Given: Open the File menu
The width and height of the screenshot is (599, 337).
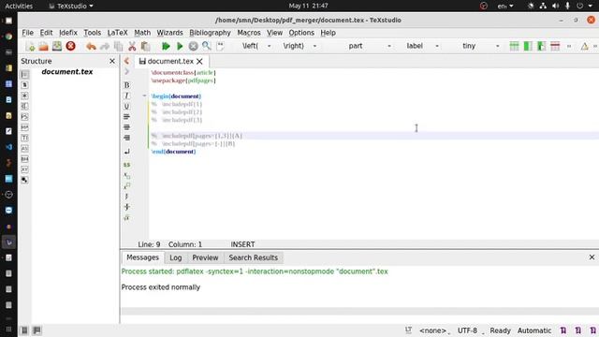Looking at the screenshot, I should click(x=27, y=33).
